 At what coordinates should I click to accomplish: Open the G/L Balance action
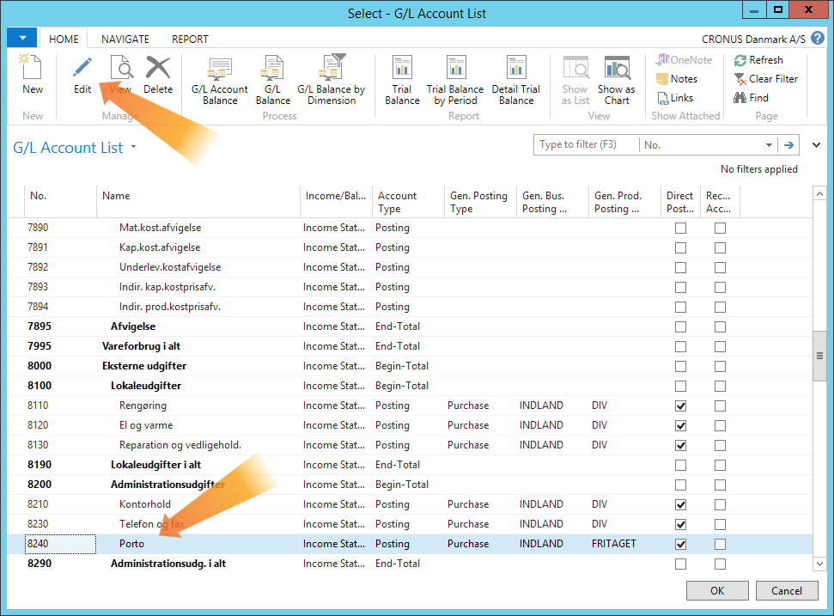(x=273, y=80)
